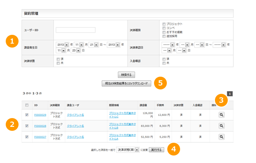Click magnifier icon for row PJ000027
256x163 pixels.
pyautogui.click(x=222, y=137)
